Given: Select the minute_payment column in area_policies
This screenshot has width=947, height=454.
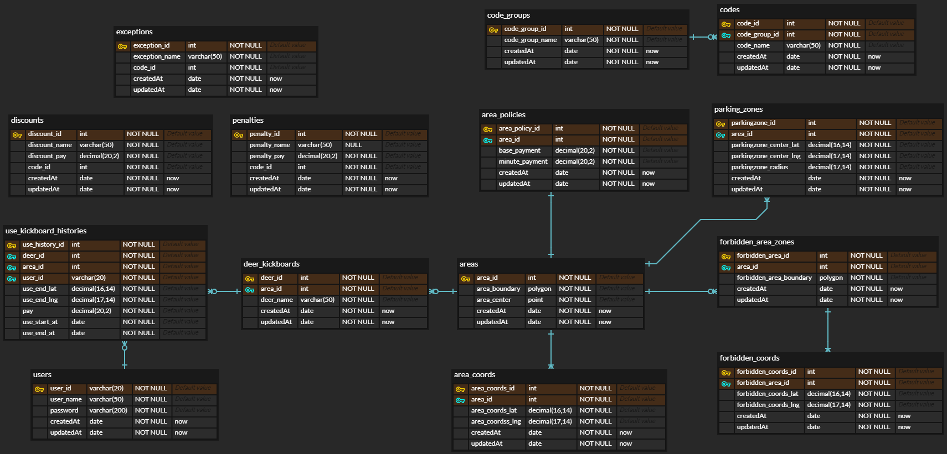Looking at the screenshot, I should coord(523,161).
